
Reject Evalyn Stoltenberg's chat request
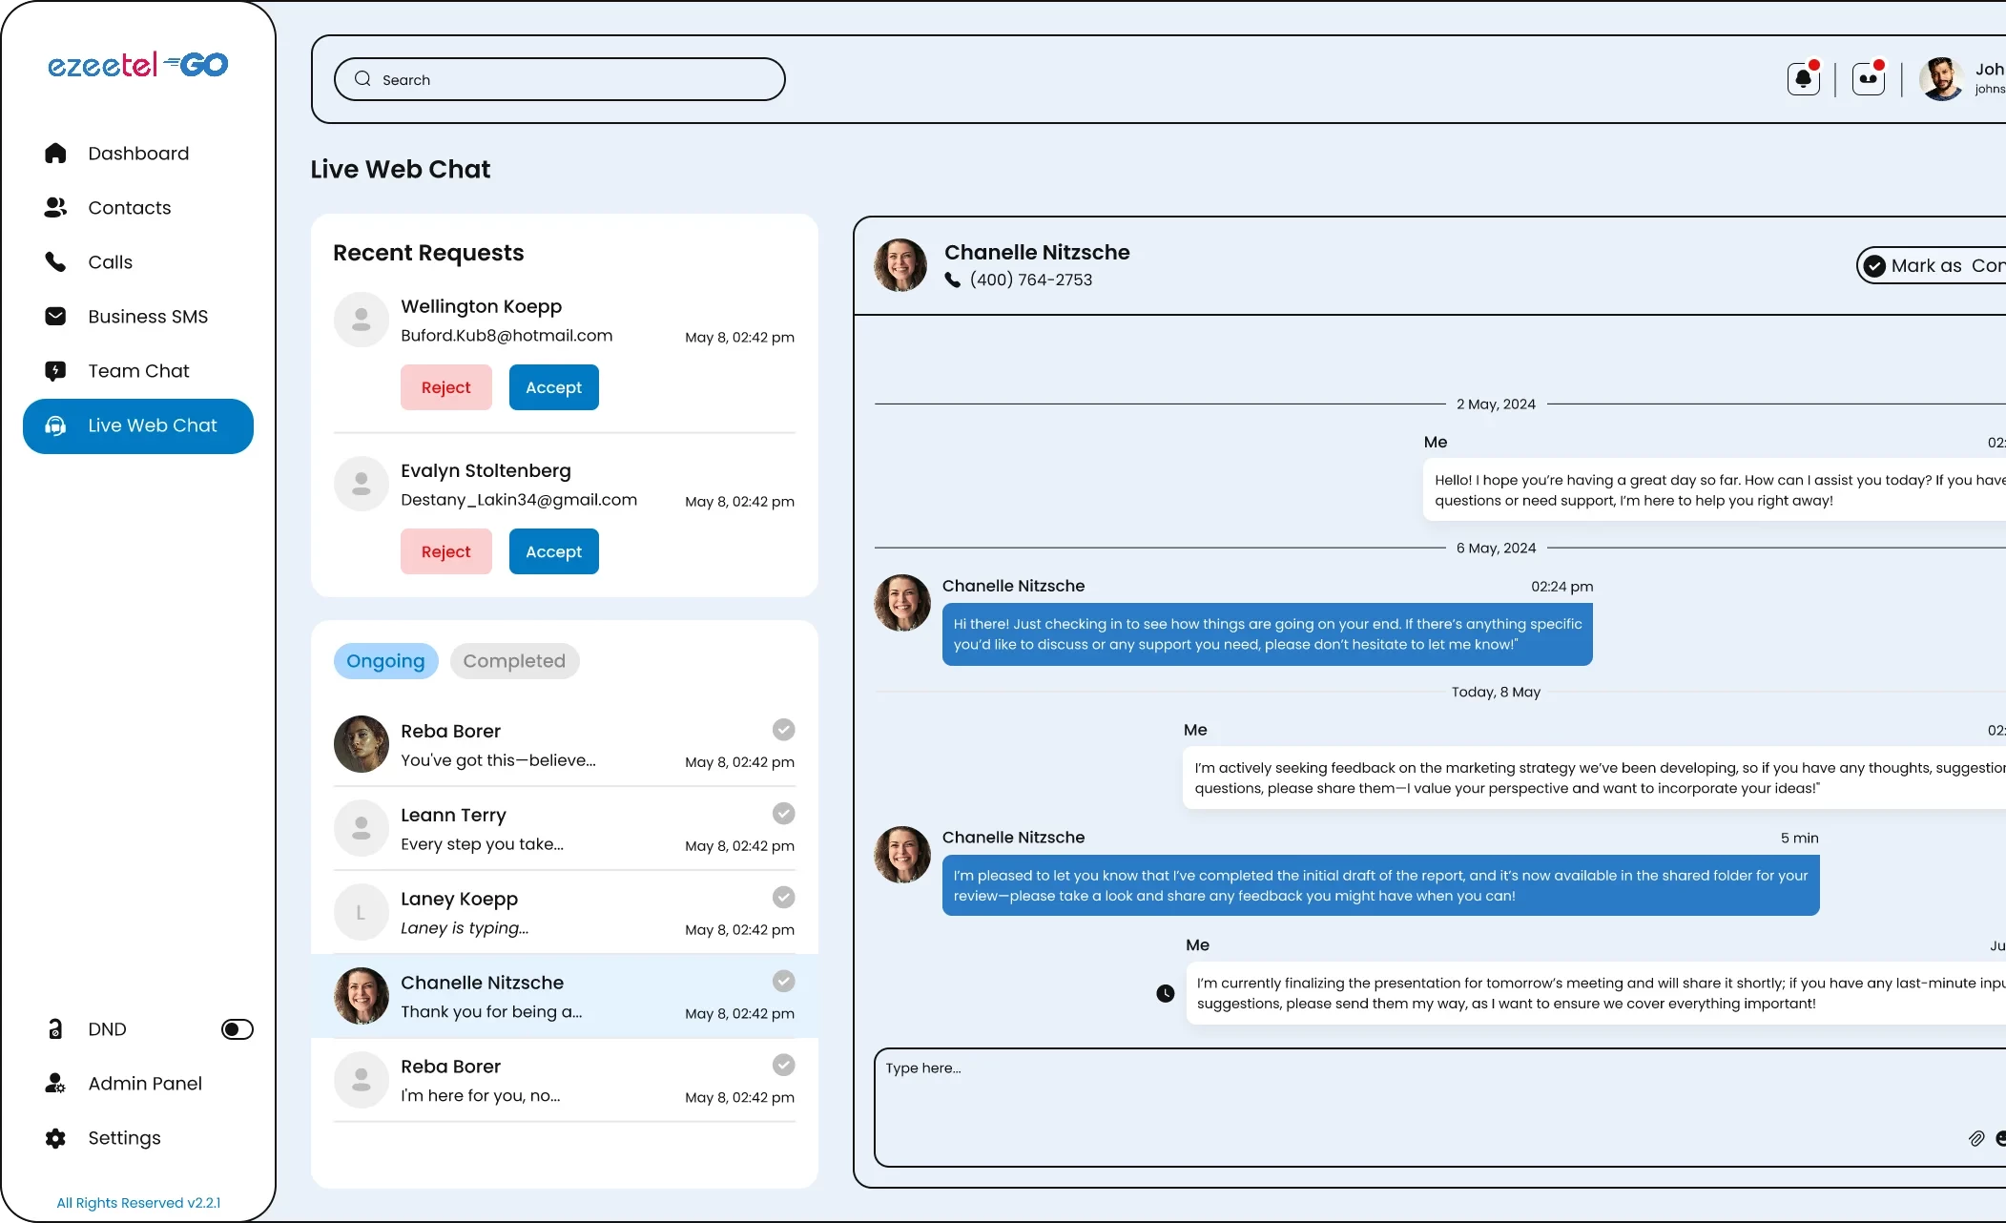pyautogui.click(x=445, y=551)
